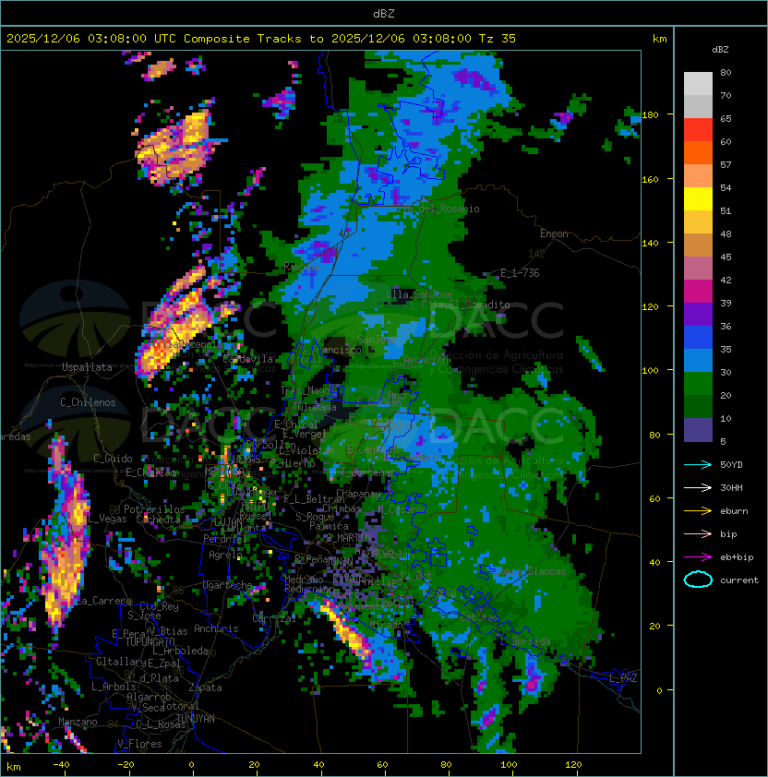Select the light blue 30-35 dBZ swatch
This screenshot has height=777, width=768.
click(698, 361)
